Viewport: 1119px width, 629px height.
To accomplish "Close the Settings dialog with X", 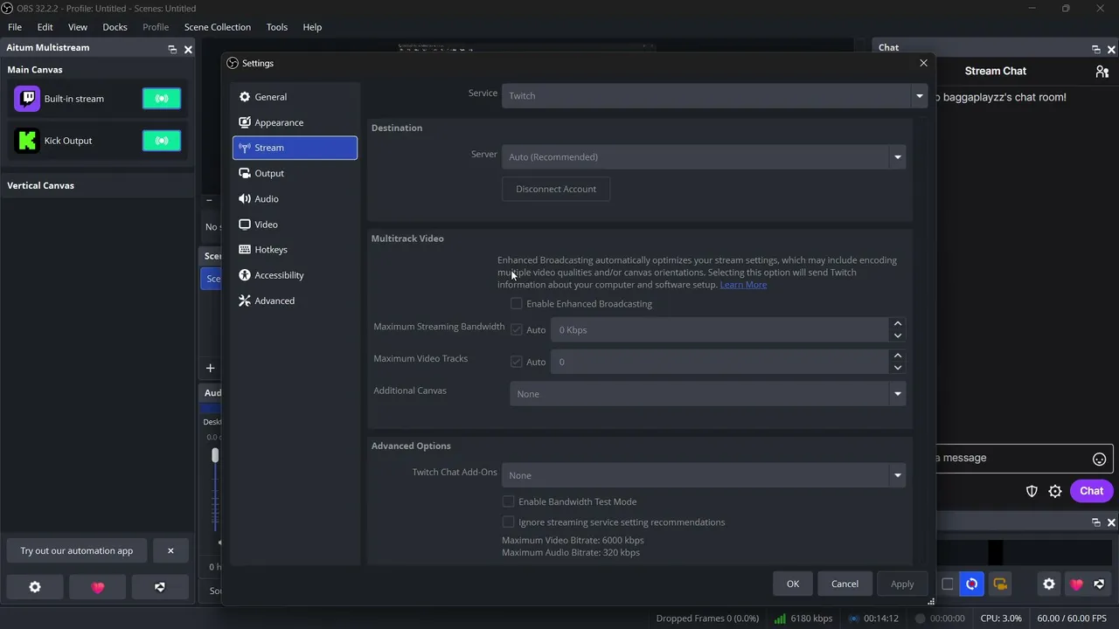I will tap(923, 63).
